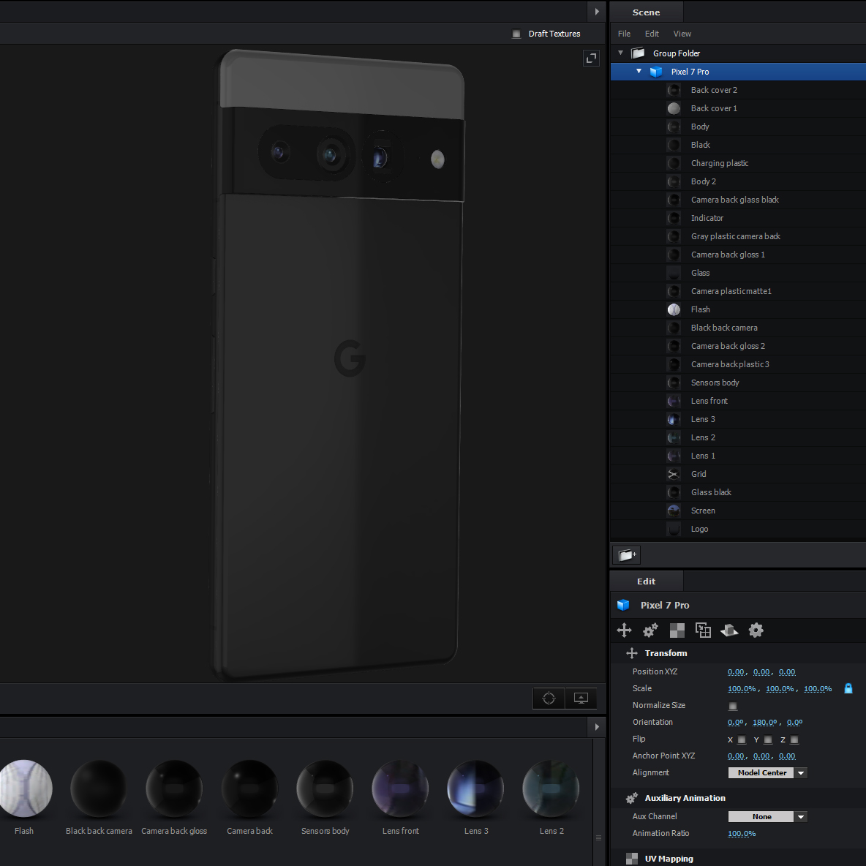
Task: Click the Flash material icon in scene list
Action: pos(674,310)
